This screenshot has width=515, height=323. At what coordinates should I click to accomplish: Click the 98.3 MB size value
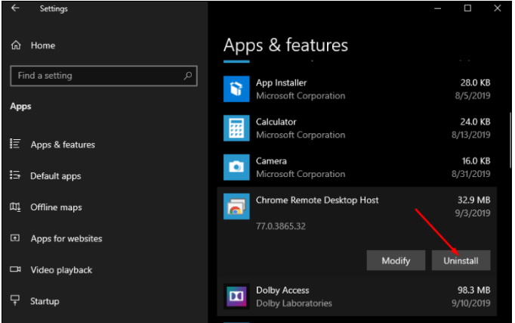(x=474, y=290)
